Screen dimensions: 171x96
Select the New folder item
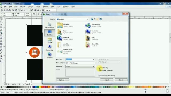point(92,45)
